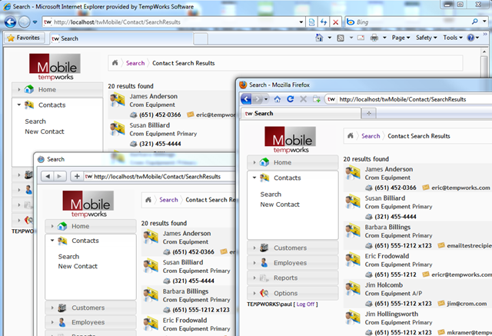This screenshot has width=492, height=336.
Task: Click IE Home command bar icon
Action: point(319,38)
